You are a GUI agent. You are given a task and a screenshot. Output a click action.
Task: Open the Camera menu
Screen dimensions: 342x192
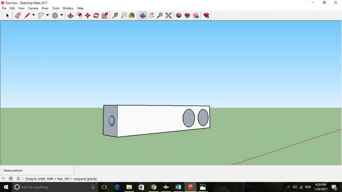pos(33,8)
